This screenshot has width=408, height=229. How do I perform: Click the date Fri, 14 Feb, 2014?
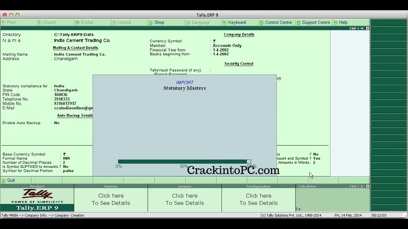click(348, 215)
